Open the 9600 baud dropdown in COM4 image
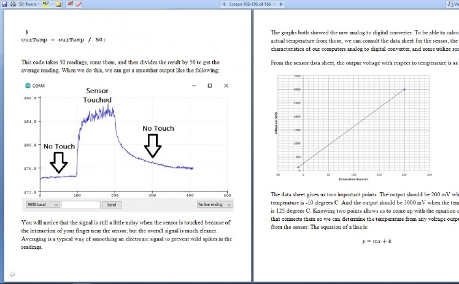 coord(43,205)
